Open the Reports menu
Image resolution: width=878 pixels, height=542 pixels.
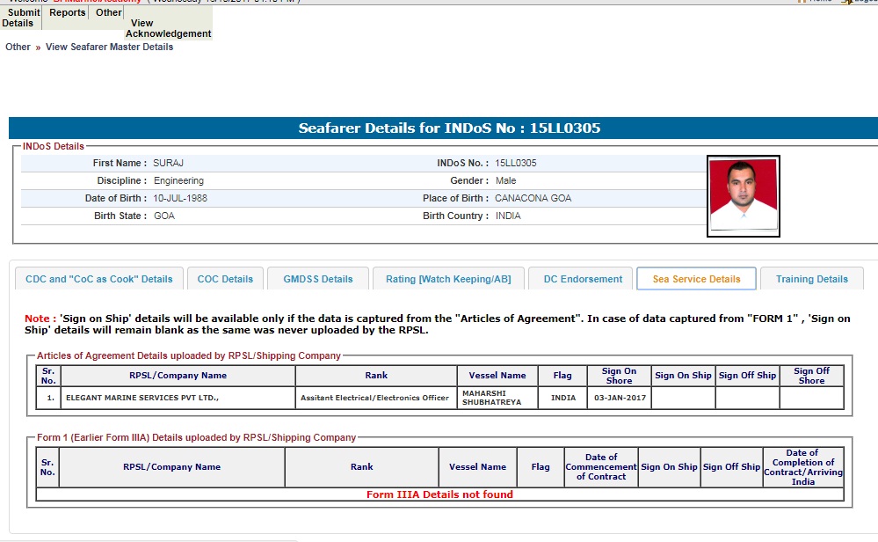tap(68, 12)
